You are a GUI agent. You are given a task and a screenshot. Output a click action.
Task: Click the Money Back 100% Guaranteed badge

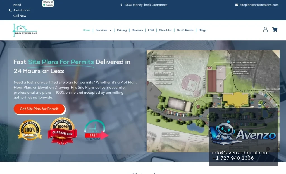pyautogui.click(x=62, y=131)
